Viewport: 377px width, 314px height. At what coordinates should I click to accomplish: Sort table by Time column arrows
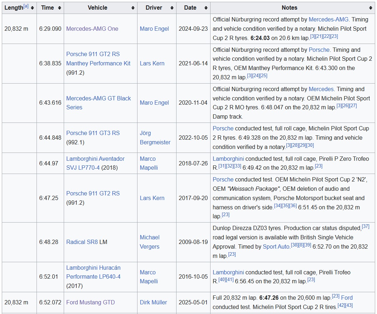pos(59,8)
